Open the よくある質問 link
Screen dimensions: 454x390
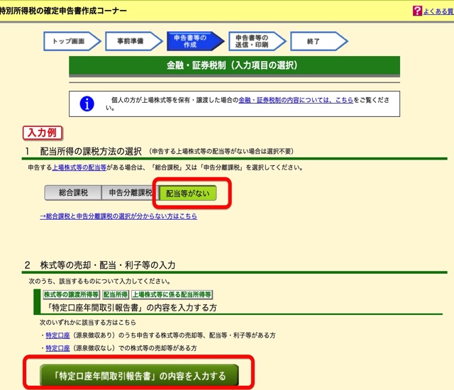pos(438,12)
